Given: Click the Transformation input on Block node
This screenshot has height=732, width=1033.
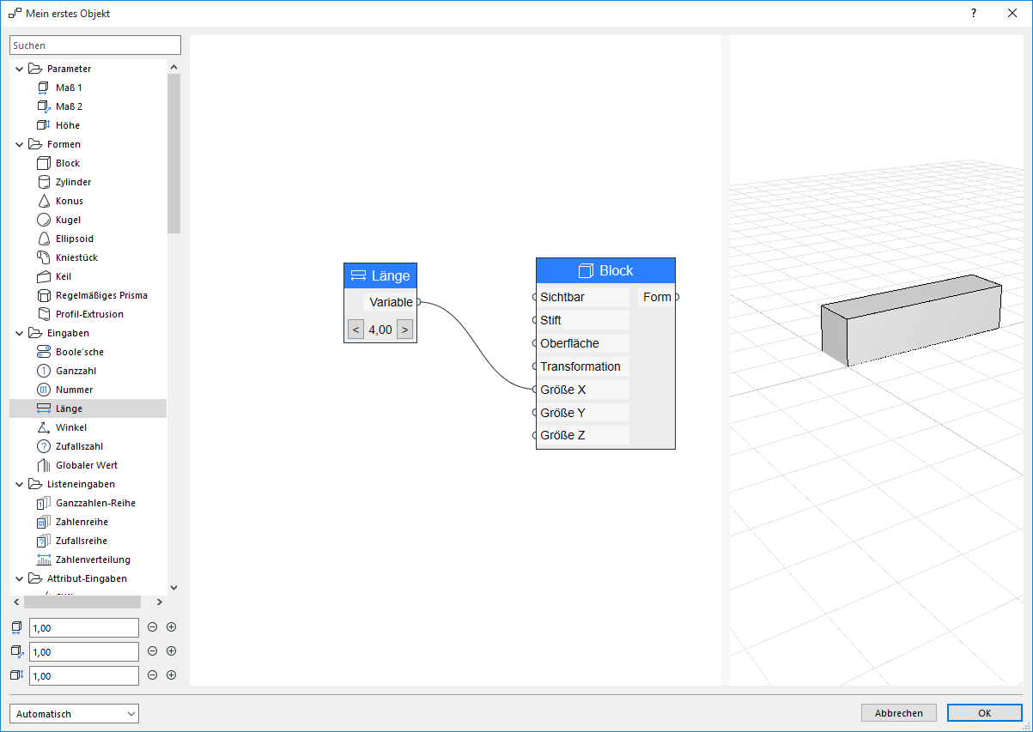Looking at the screenshot, I should pos(535,366).
